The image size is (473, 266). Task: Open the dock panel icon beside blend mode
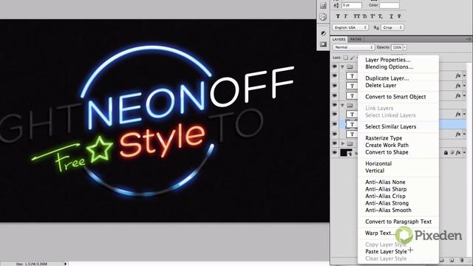323,44
